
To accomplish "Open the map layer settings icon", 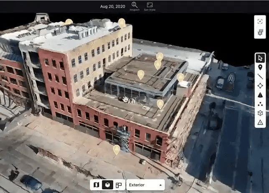I will click(260, 32).
